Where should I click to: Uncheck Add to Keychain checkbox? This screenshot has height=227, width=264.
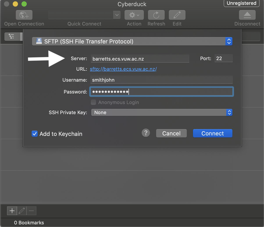coord(35,134)
